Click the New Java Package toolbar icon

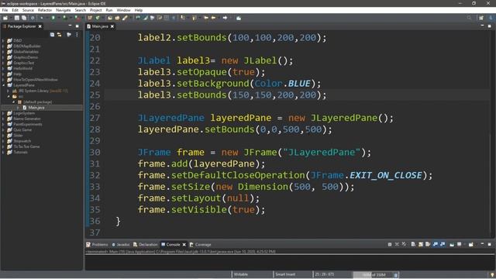point(90,18)
